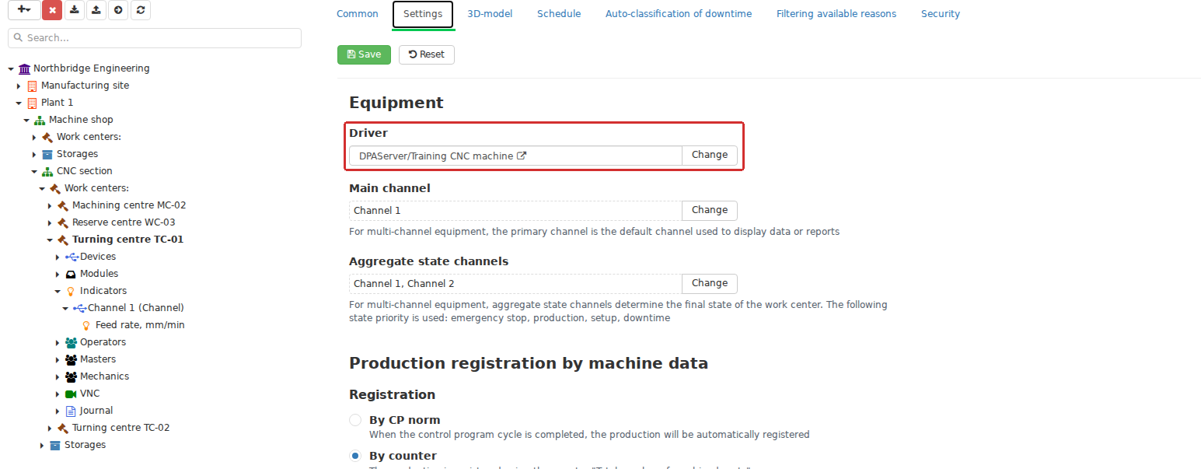Click the Operators group icon
Screen dimensions: 1201x469
tap(72, 342)
